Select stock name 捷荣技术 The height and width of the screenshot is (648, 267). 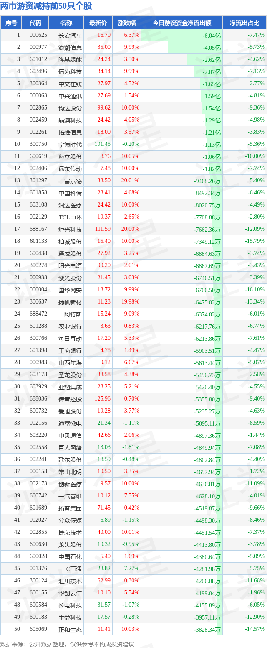(70, 533)
